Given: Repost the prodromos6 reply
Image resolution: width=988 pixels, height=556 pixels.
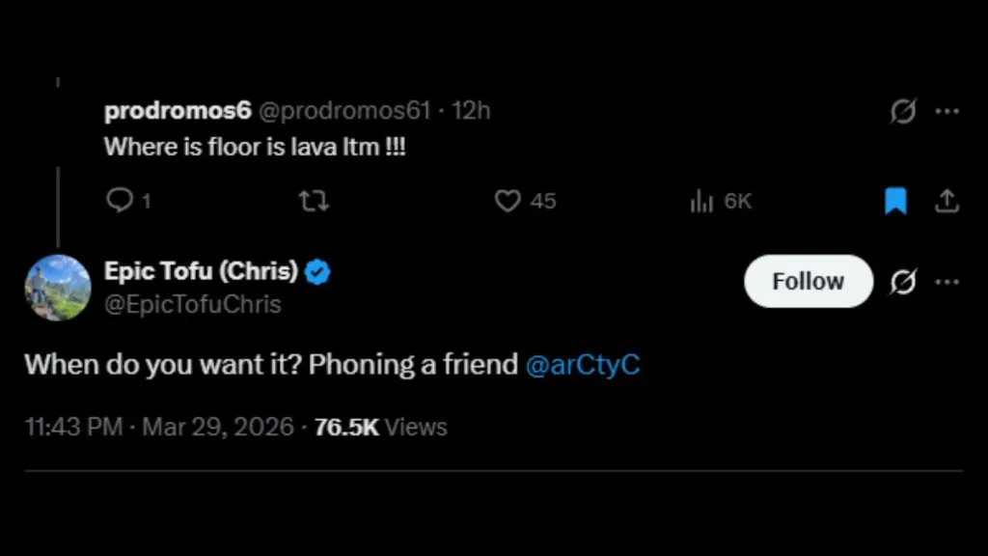Looking at the screenshot, I should pyautogui.click(x=314, y=201).
